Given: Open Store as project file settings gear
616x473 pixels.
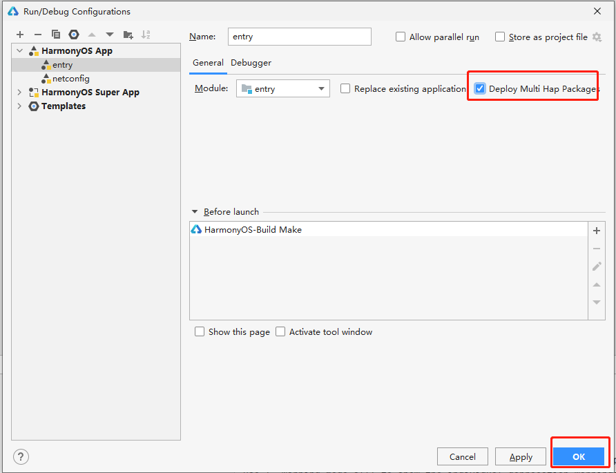Looking at the screenshot, I should pos(597,37).
